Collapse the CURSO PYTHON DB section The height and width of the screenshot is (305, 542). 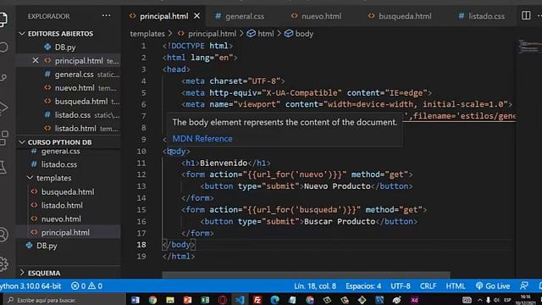pyautogui.click(x=22, y=142)
